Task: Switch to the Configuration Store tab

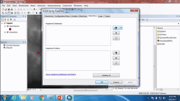Action: coord(62,16)
